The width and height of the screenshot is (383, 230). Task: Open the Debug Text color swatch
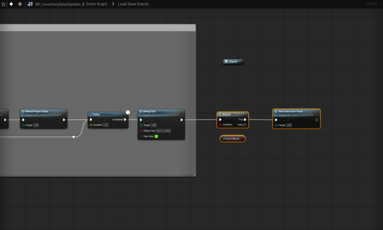coord(156,136)
